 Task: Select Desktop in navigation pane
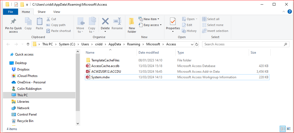coord(18,63)
